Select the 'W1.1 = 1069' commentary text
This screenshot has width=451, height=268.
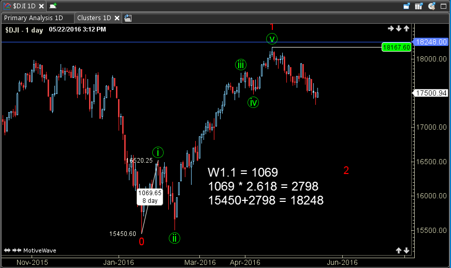click(243, 172)
